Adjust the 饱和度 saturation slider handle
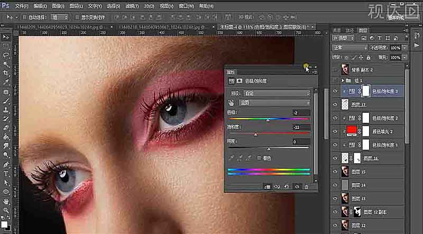Screen dimensions: 423x234 256,135
